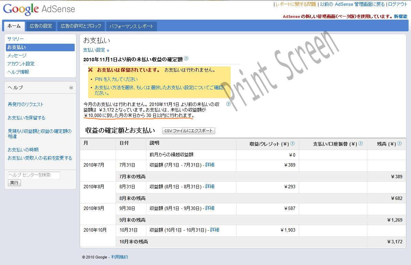
Task: Click 説明 column header
Action: (155, 143)
